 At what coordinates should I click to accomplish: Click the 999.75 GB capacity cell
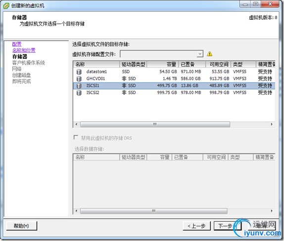[167, 92]
